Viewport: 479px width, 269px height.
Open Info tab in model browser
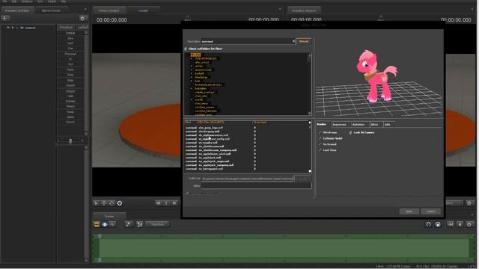tap(388, 125)
